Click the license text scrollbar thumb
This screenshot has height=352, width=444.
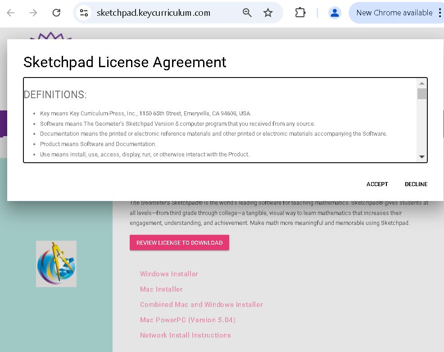(x=422, y=94)
